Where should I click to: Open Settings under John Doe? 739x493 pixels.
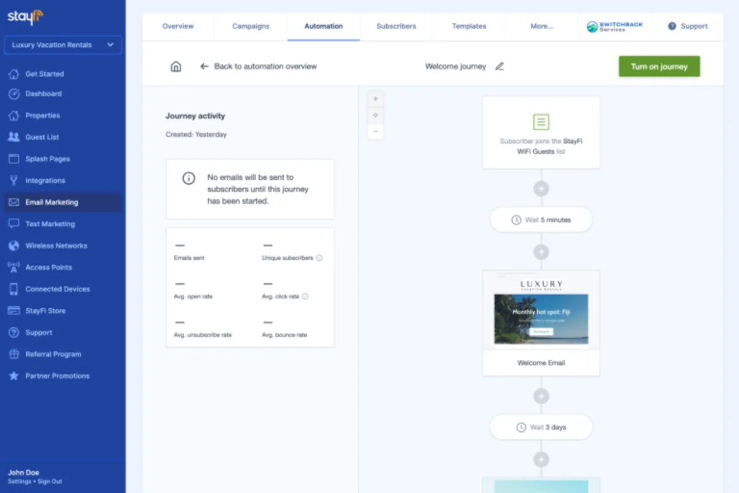pyautogui.click(x=19, y=481)
